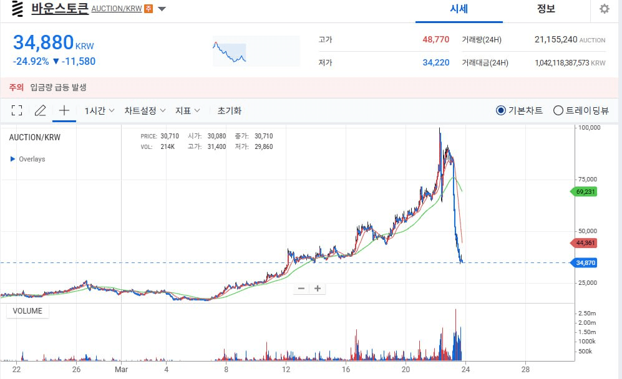Click the blue 34,870 price label
Viewport: 622px width, 379px height.
click(x=583, y=262)
